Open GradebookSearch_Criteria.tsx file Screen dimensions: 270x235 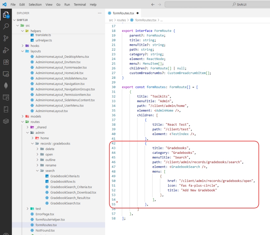(71, 187)
